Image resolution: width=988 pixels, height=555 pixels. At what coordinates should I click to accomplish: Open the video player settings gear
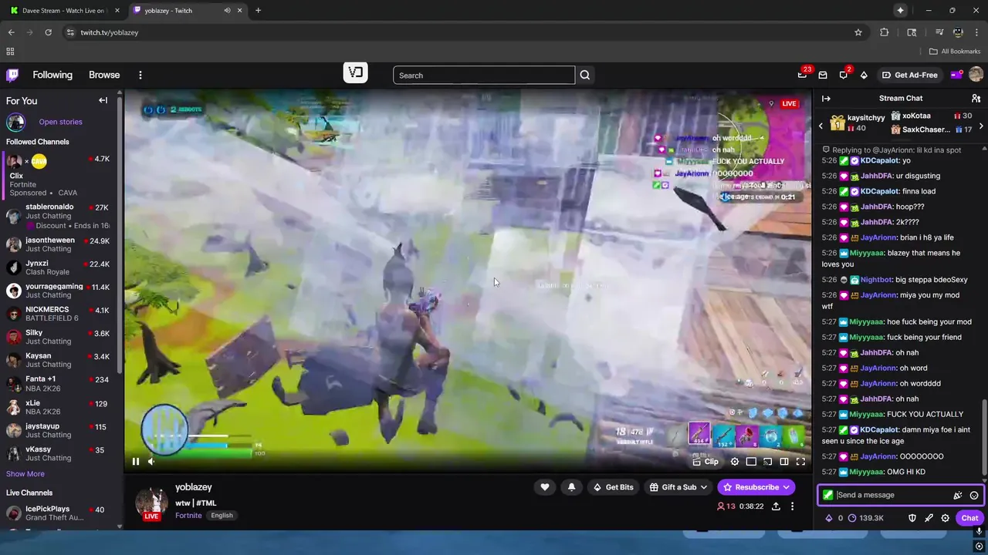tap(735, 462)
